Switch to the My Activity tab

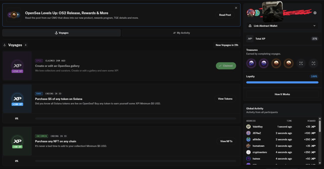tap(181, 33)
